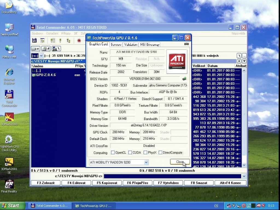Enable the CUDA checkbox
Screen dimensions: 280x210
click(x=130, y=153)
